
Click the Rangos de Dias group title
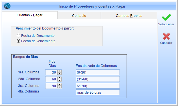[25, 57]
